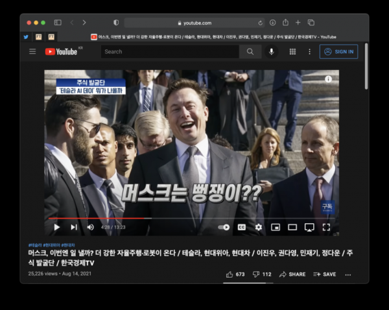Viewport: 389px width, 310px height.
Task: Open a new tab with plus icon
Action: tap(298, 23)
